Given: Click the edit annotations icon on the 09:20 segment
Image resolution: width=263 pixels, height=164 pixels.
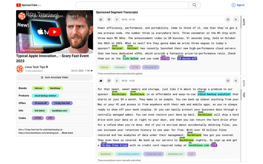Looking at the screenshot, I should click(x=236, y=81).
